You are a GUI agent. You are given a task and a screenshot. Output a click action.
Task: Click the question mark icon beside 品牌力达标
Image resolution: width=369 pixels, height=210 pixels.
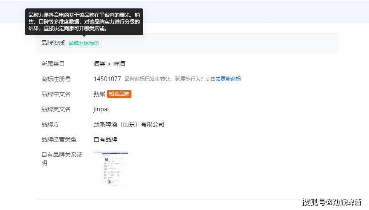click(97, 43)
